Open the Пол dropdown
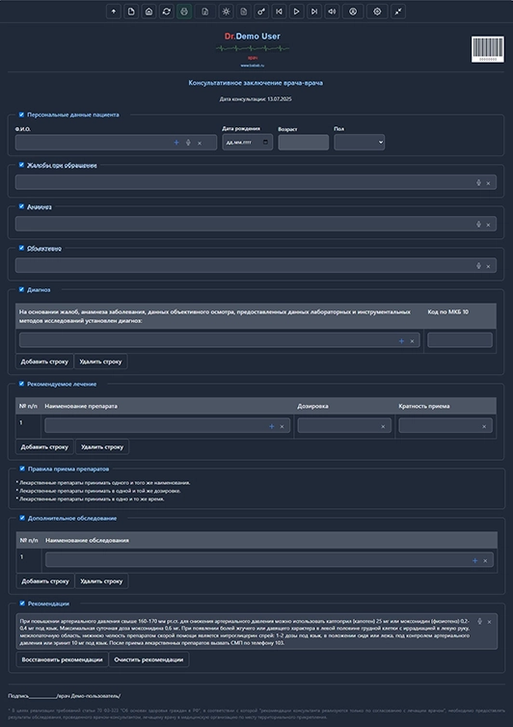This screenshot has width=513, height=727. (x=359, y=142)
